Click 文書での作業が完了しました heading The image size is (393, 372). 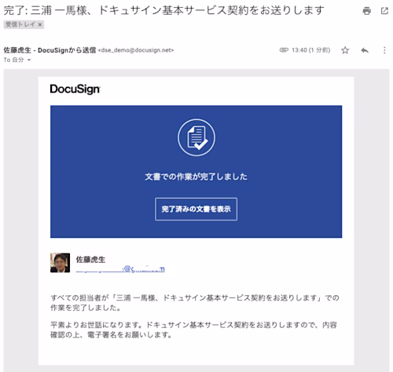coord(196,177)
